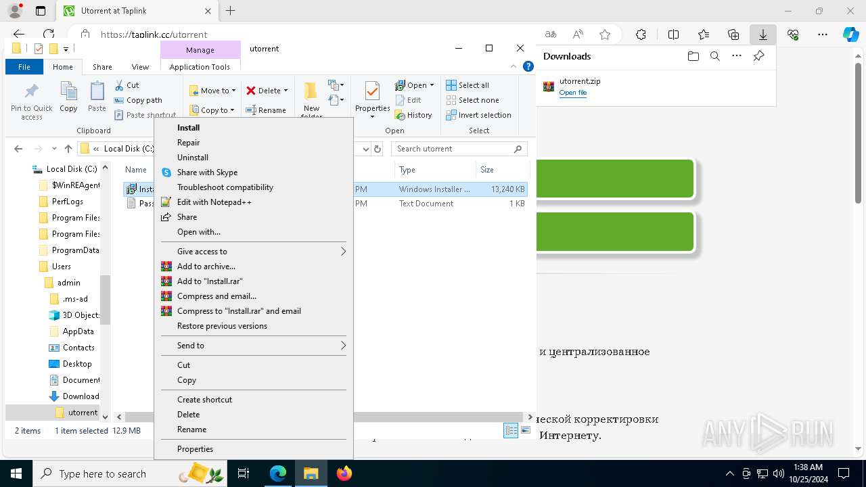The width and height of the screenshot is (866, 487).
Task: Click Explorer help question icon
Action: point(528,66)
